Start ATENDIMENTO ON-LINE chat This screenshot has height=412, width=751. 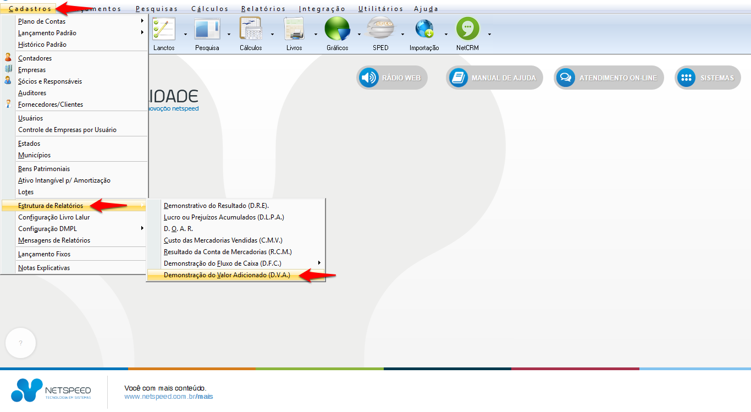click(609, 78)
